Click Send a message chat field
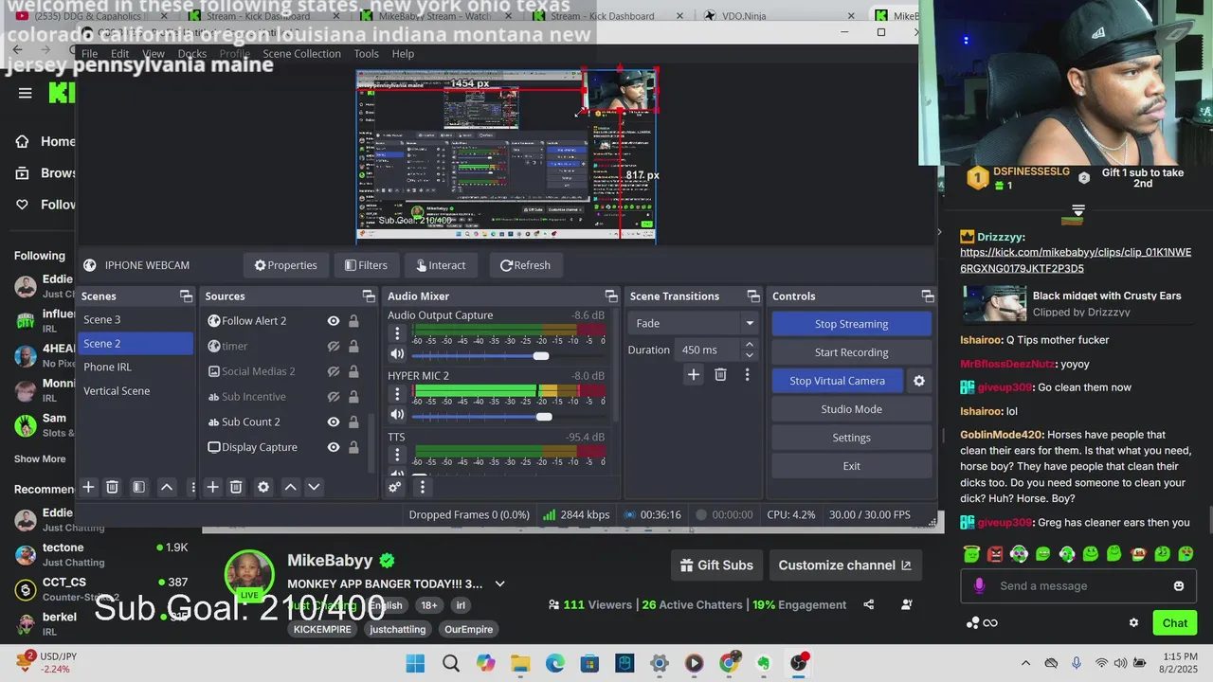 tap(1077, 586)
